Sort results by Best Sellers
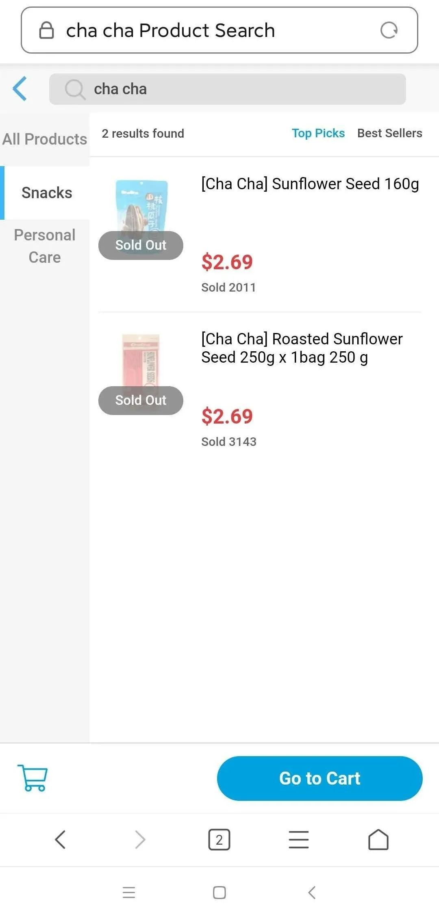The image size is (439, 919). tap(389, 133)
